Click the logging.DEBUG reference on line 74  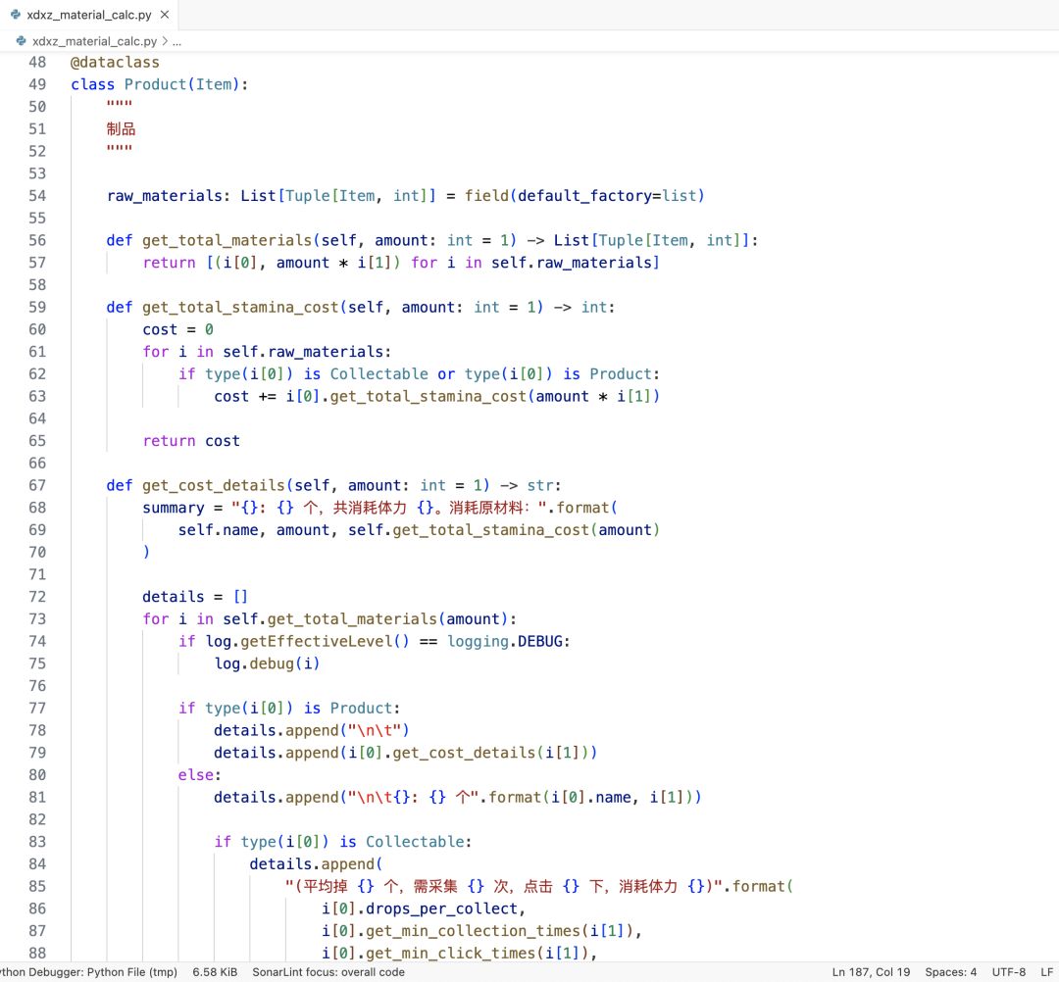pos(508,641)
